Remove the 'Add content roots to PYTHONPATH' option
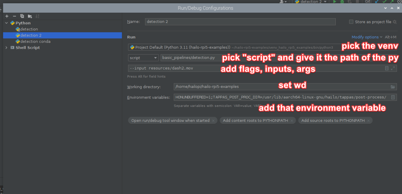402x194 pixels. [292, 121]
